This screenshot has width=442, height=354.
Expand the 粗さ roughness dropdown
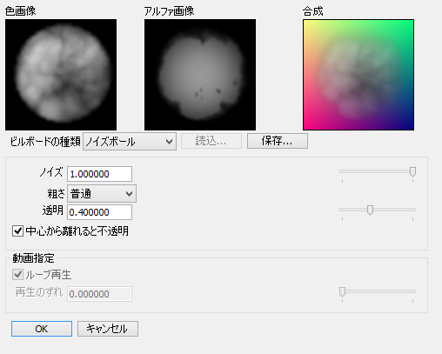click(x=102, y=194)
